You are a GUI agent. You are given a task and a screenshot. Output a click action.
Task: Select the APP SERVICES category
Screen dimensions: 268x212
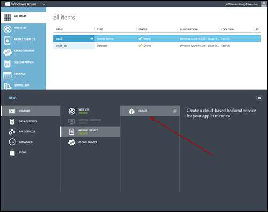click(x=30, y=132)
